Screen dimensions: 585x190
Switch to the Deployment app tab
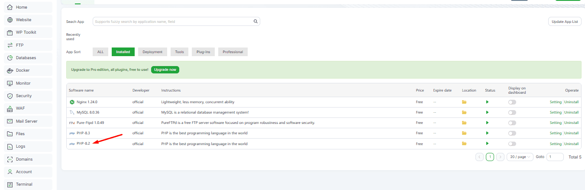(152, 52)
